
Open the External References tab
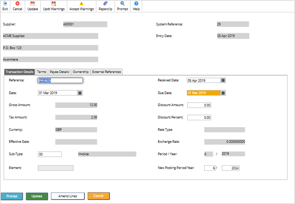point(106,72)
